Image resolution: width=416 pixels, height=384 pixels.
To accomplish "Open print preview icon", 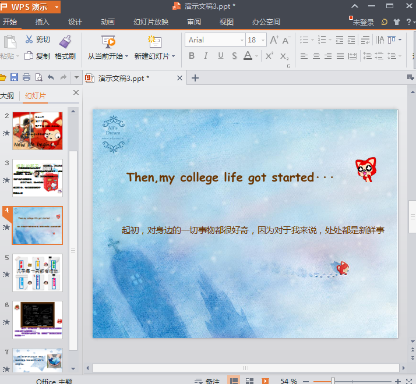I will (38, 77).
